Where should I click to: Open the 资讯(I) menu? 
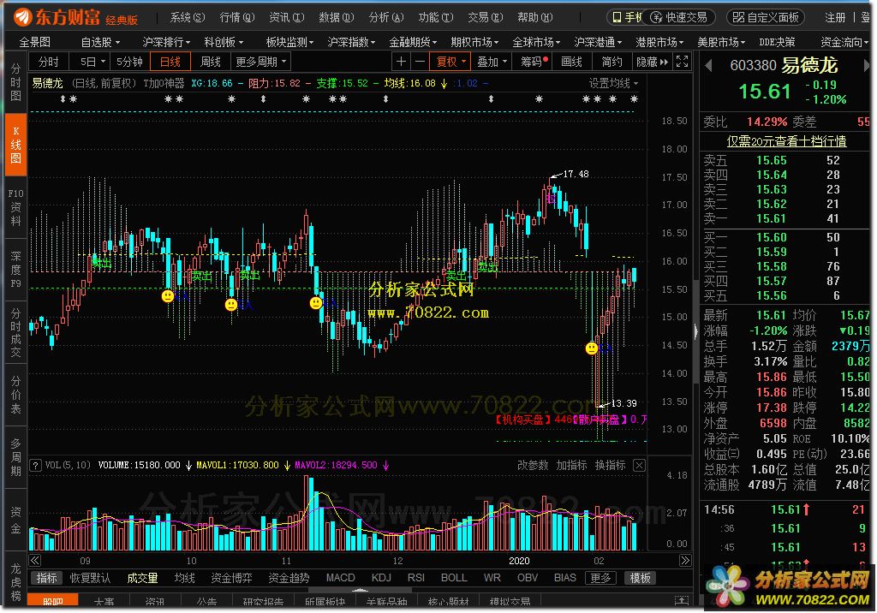tap(286, 17)
